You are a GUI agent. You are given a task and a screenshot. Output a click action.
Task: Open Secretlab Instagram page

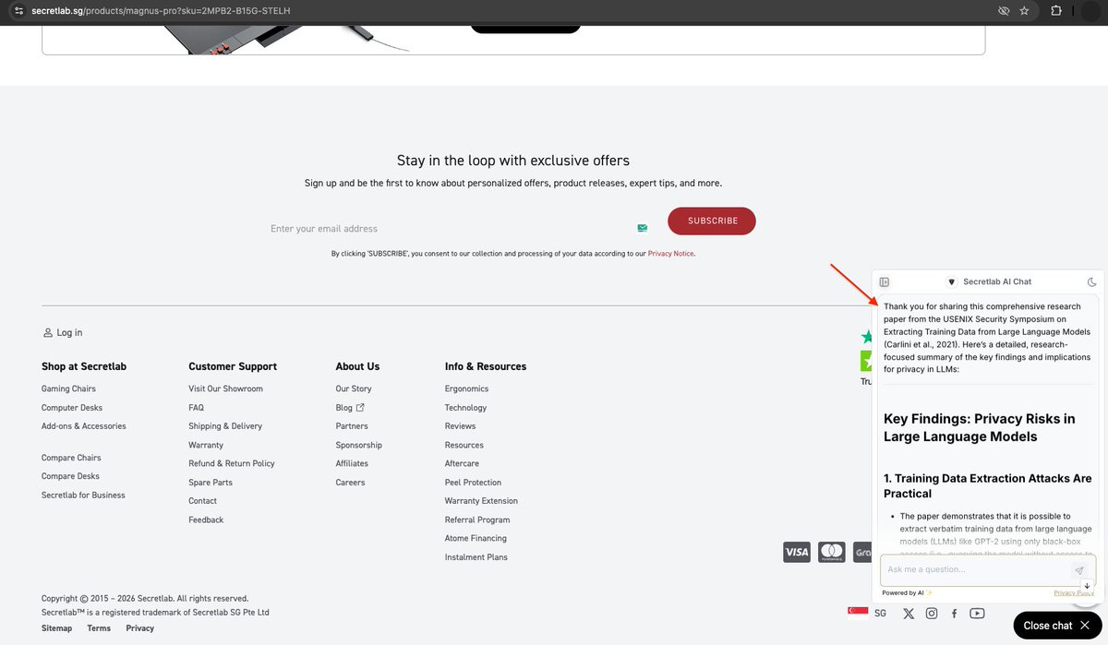(x=932, y=614)
